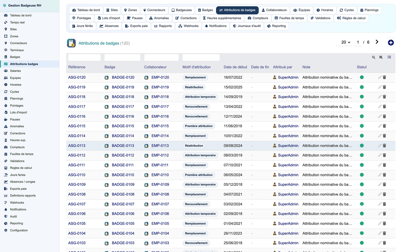Click the blue plus add attribution button
This screenshot has height=252, width=403.
click(391, 42)
